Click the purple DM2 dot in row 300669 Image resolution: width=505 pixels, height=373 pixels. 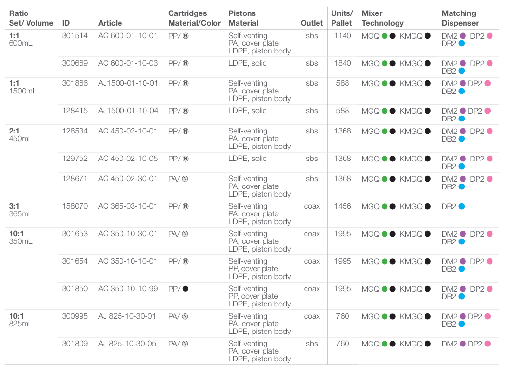[x=463, y=63]
